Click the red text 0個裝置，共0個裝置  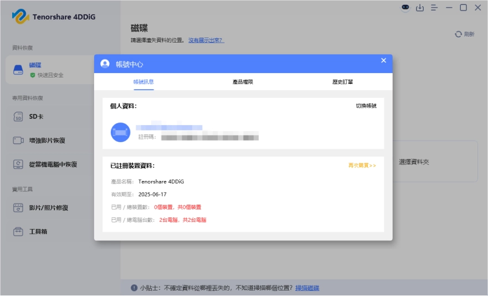click(178, 207)
